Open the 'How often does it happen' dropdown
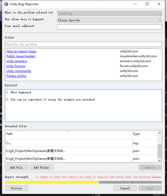The image size is (167, 196). coord(109,20)
